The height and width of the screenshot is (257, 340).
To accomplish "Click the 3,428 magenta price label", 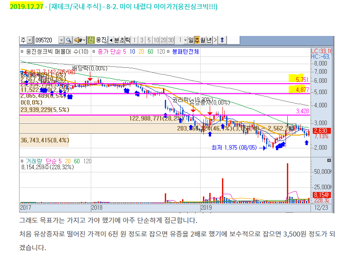I will (x=302, y=111).
